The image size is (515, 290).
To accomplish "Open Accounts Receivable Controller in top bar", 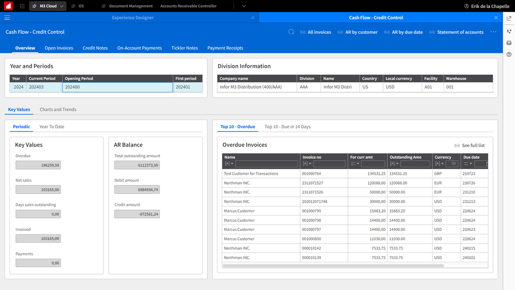I will tap(188, 6).
